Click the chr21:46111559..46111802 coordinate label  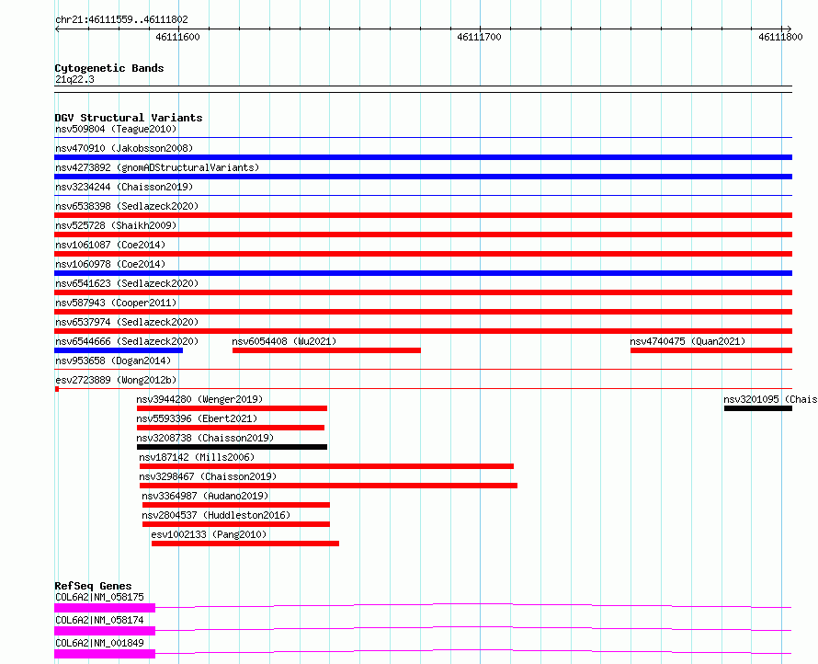click(121, 20)
